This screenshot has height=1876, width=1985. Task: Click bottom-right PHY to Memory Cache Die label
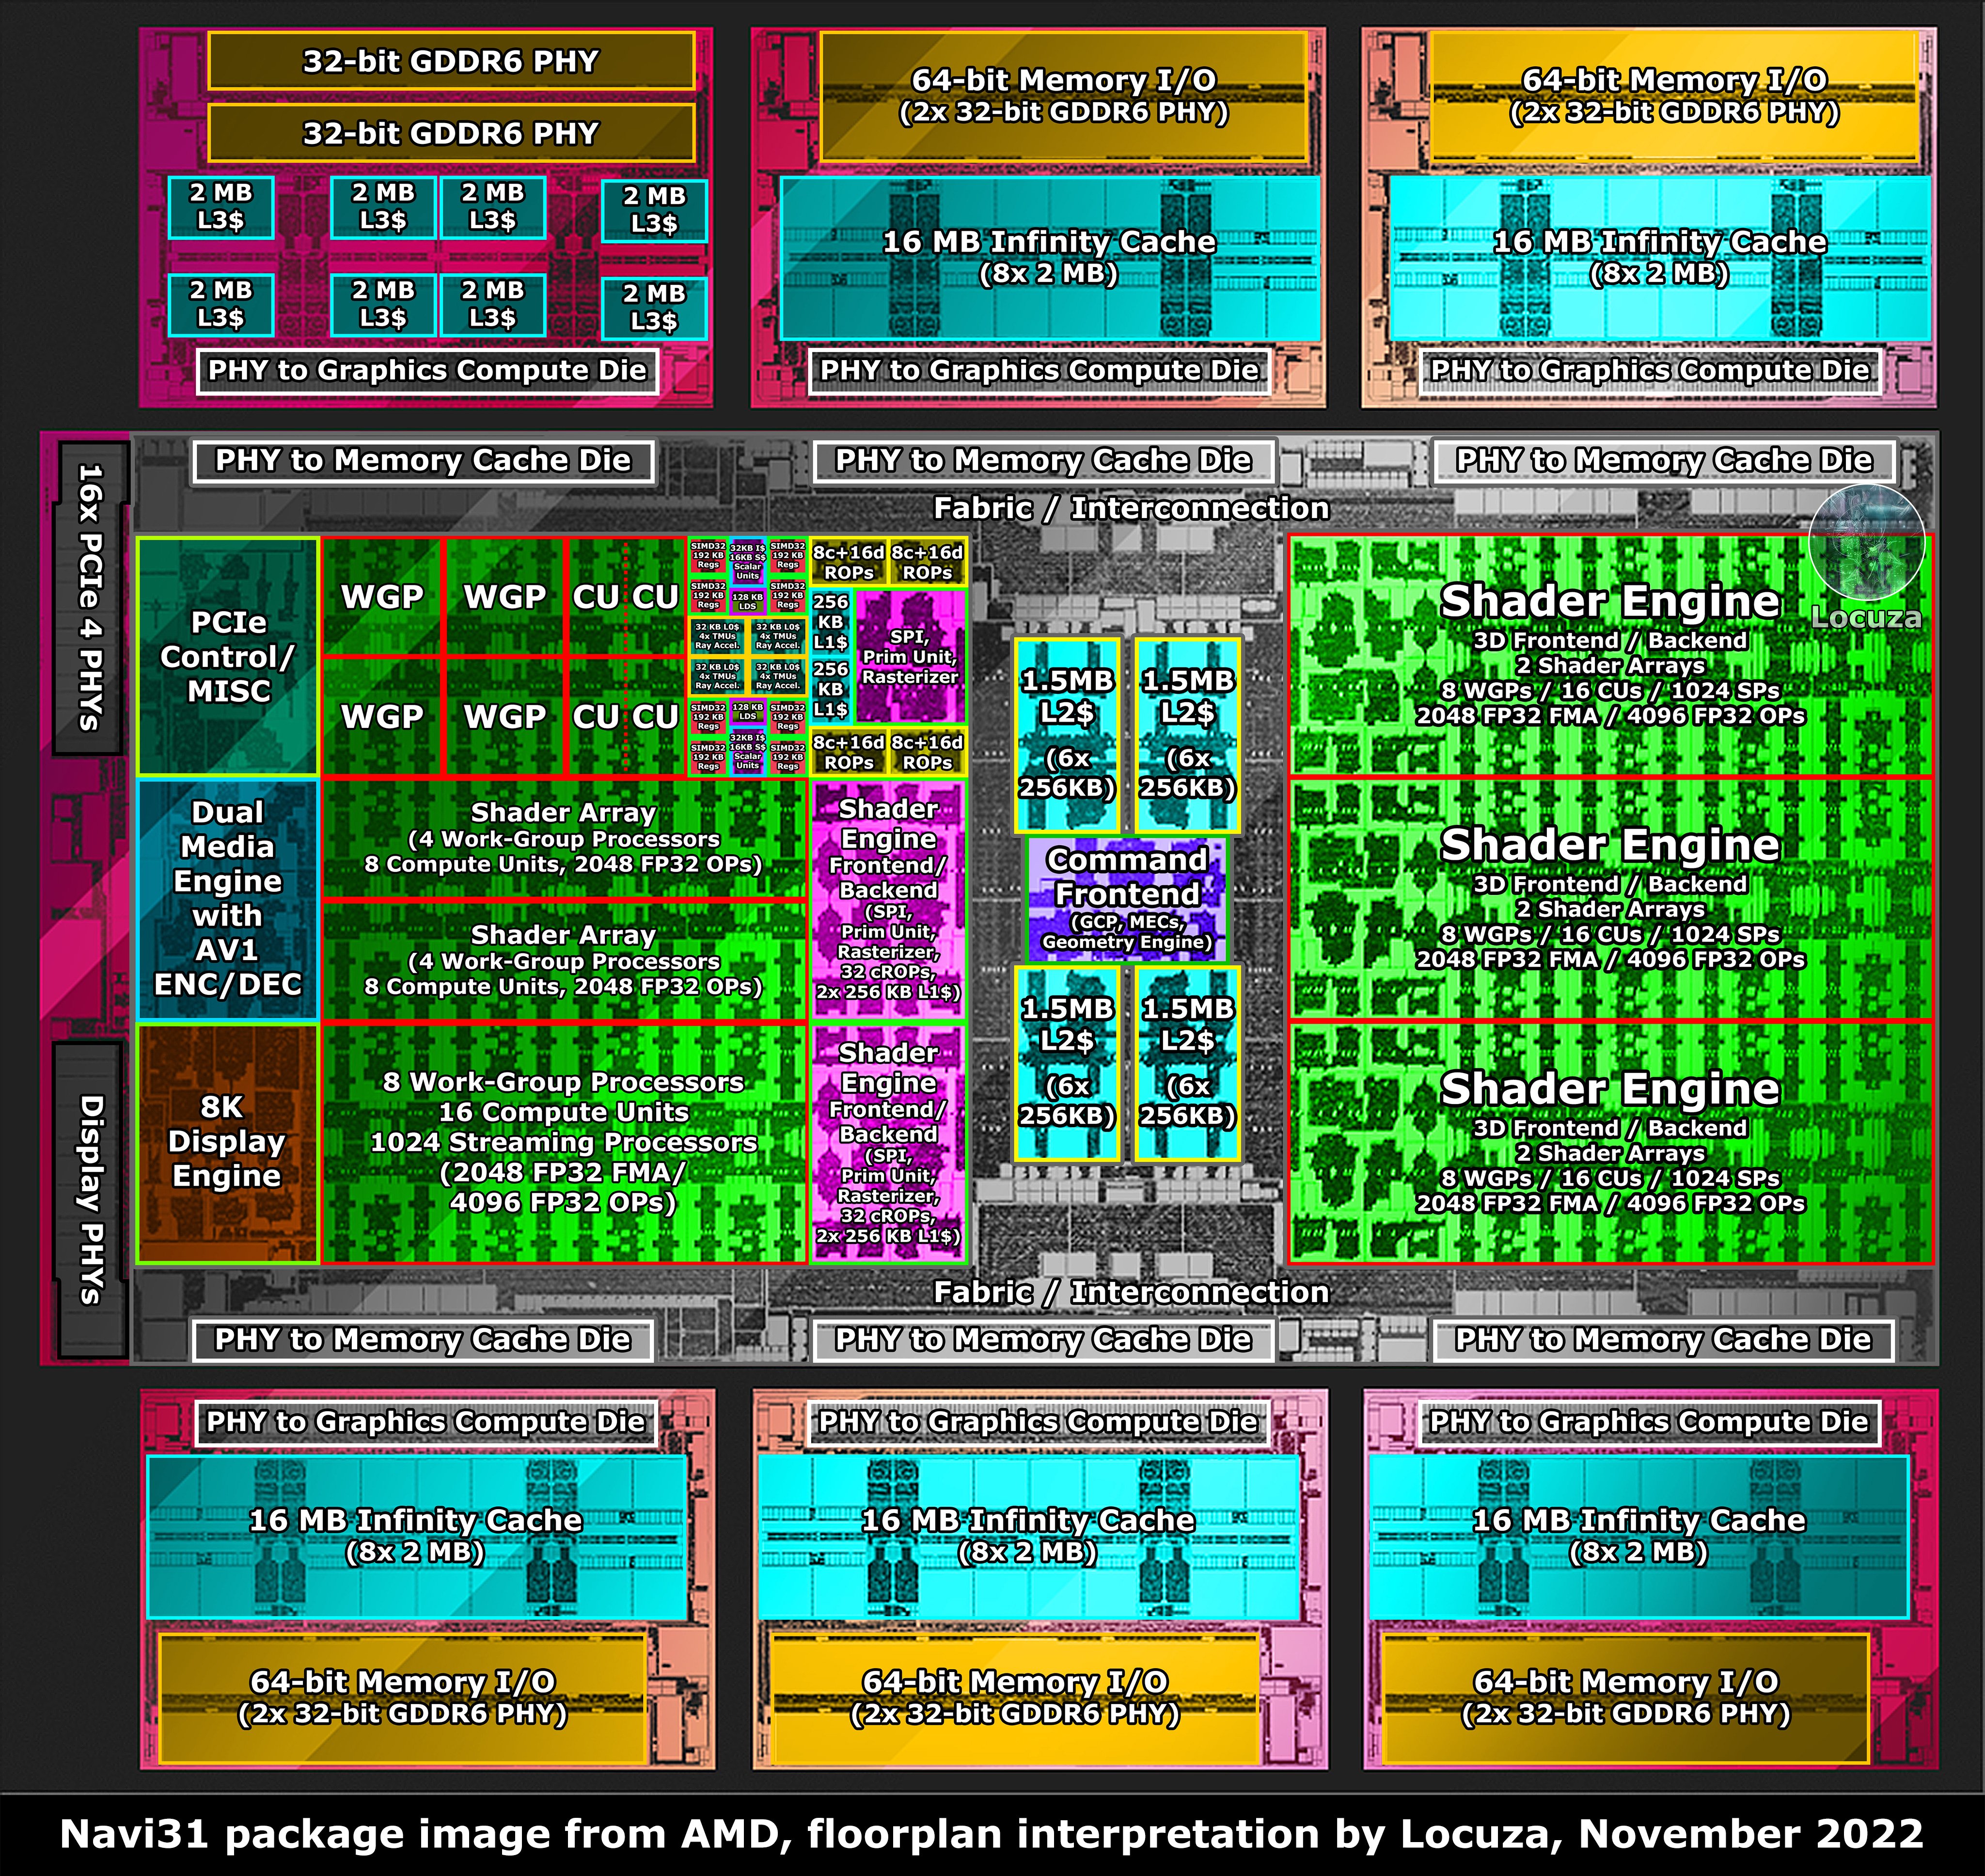click(1663, 1340)
